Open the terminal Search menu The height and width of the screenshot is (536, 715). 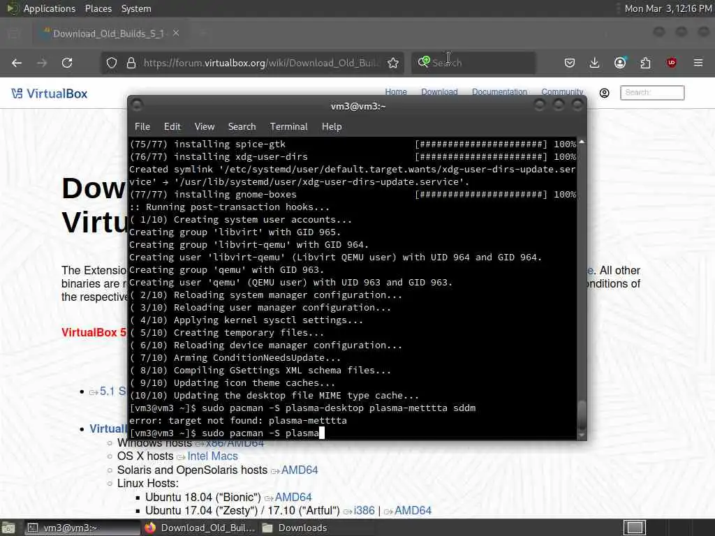pos(242,127)
